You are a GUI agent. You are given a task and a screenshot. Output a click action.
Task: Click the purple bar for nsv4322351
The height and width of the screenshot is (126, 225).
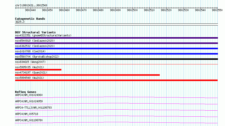(116, 38)
